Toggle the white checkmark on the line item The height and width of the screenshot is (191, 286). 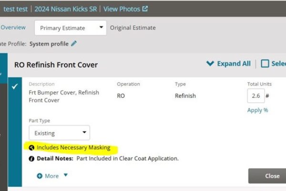15,86
